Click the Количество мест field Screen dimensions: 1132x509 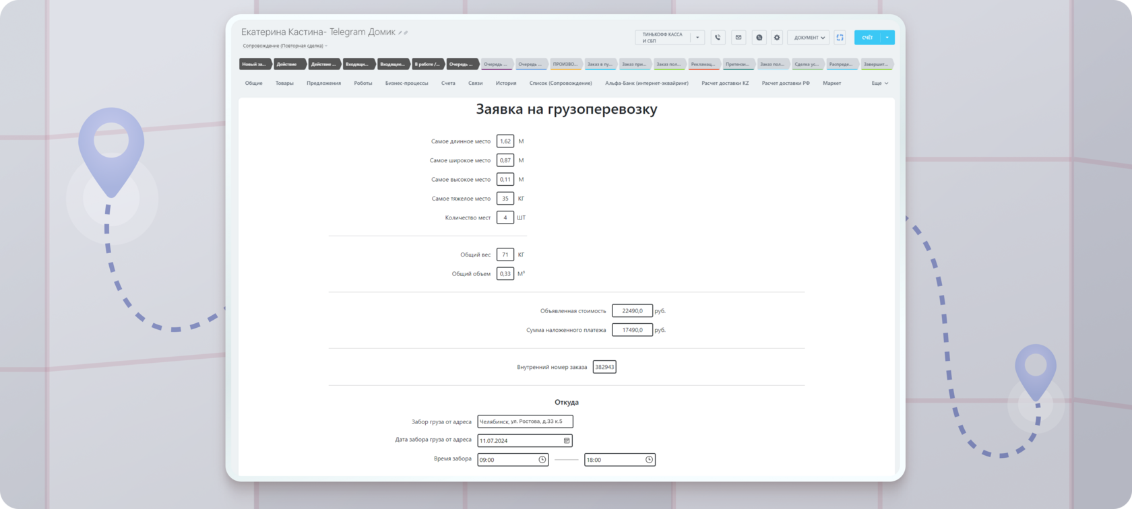click(505, 217)
